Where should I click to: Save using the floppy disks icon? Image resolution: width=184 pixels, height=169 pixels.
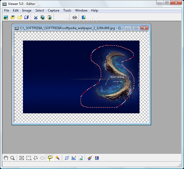27,17
